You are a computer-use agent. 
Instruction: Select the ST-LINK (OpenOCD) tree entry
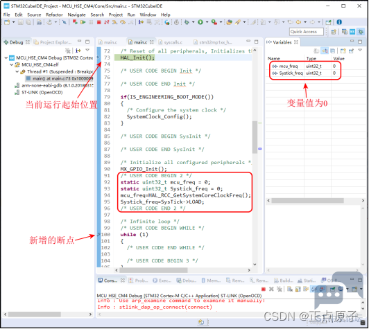pyautogui.click(x=39, y=92)
